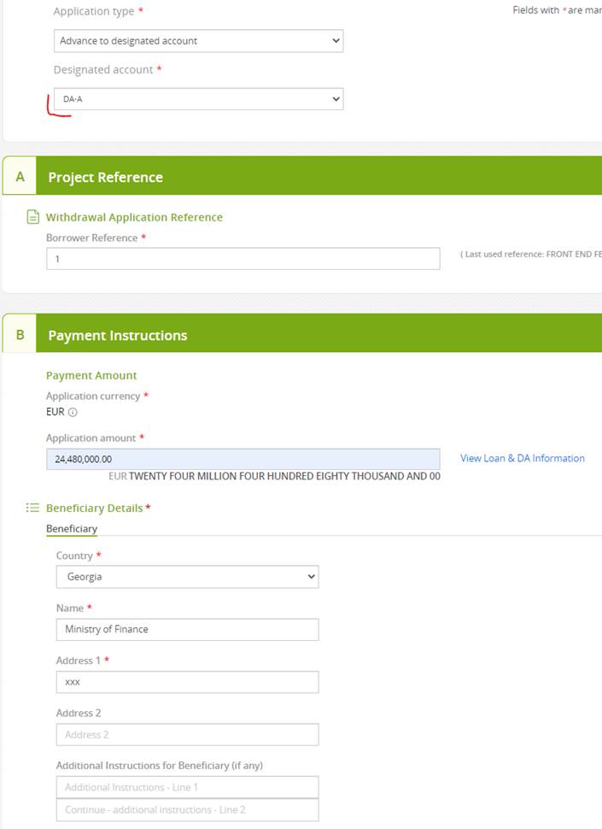The height and width of the screenshot is (829, 602).
Task: Click the Beneficiary Details heading
Action: [94, 508]
